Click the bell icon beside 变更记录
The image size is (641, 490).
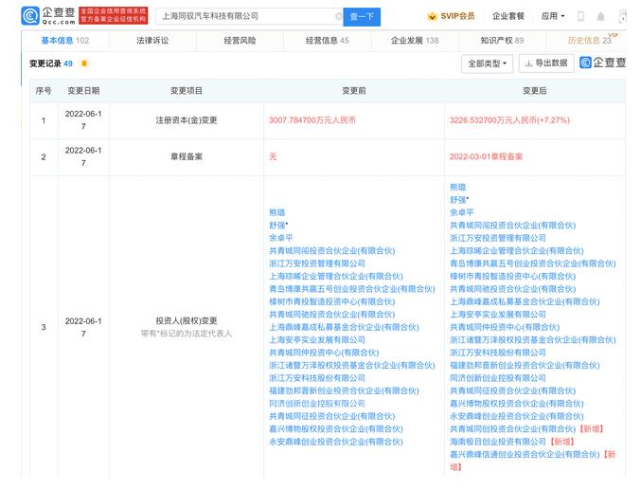point(84,64)
